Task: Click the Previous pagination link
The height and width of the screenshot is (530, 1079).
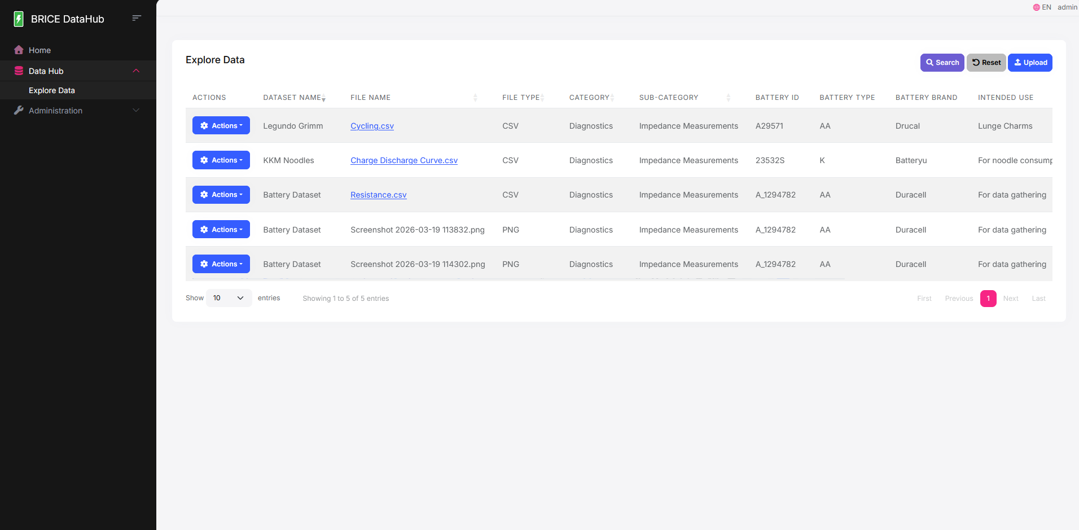Action: point(959,299)
